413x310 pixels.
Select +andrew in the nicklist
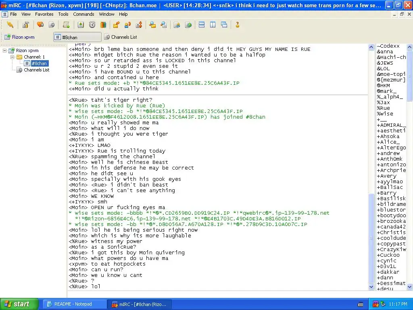(x=388, y=153)
